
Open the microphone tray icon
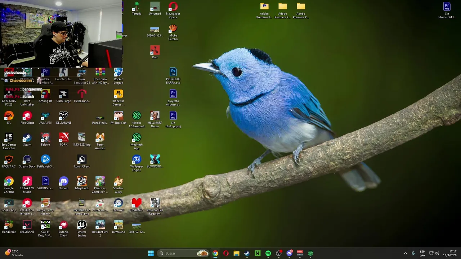[413, 253]
